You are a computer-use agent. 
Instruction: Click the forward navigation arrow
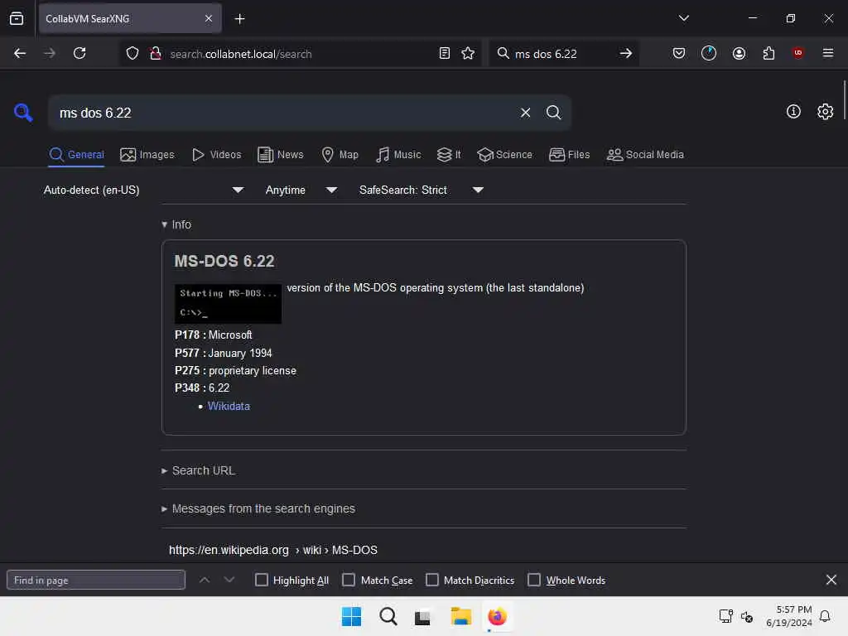[49, 53]
